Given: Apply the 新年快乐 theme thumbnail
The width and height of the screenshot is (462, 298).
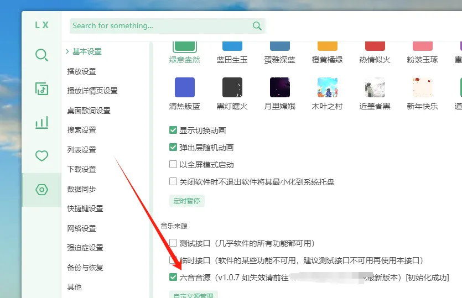Looking at the screenshot, I should click(423, 87).
